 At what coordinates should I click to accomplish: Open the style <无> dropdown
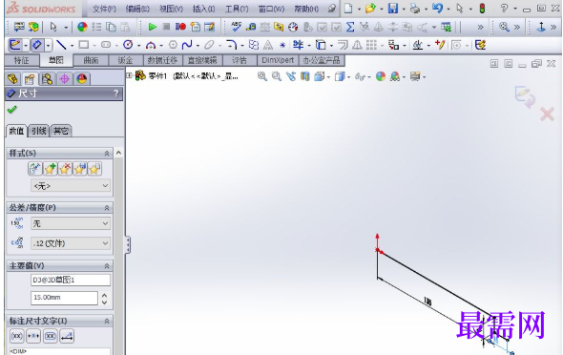coord(71,186)
